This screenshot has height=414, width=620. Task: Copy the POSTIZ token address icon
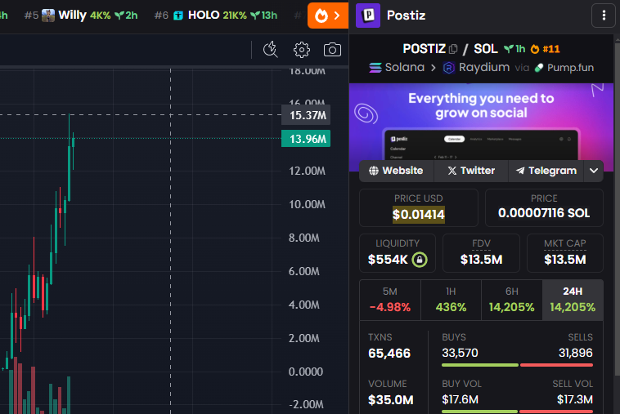[453, 49]
